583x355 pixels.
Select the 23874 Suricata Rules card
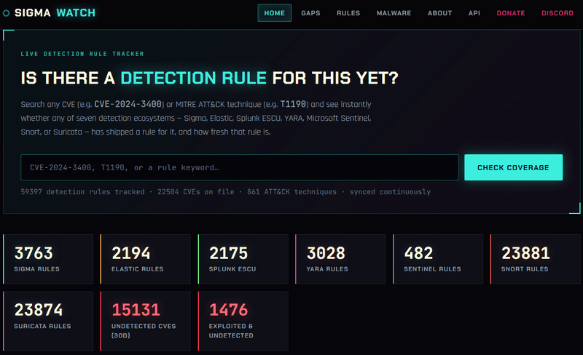pyautogui.click(x=48, y=321)
